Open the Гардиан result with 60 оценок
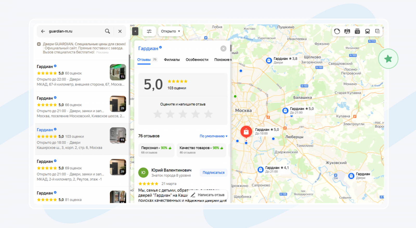 (81, 76)
